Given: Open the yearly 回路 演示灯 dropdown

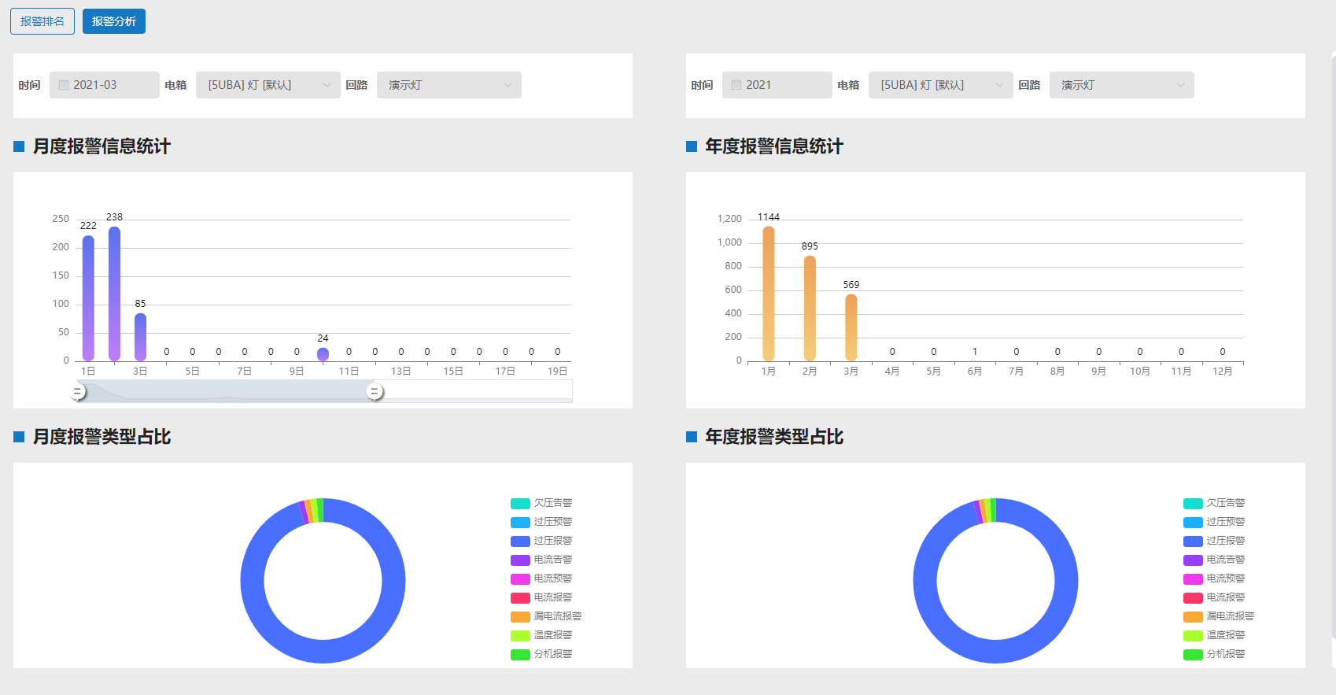Looking at the screenshot, I should pos(1121,85).
